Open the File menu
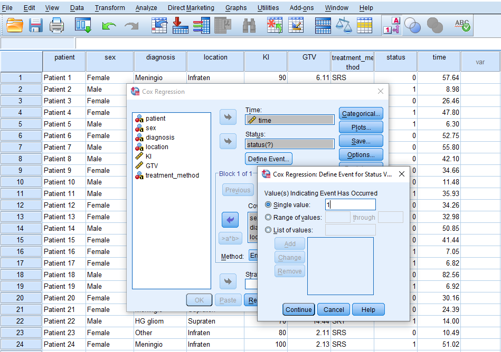The image size is (501, 352). click(x=7, y=8)
